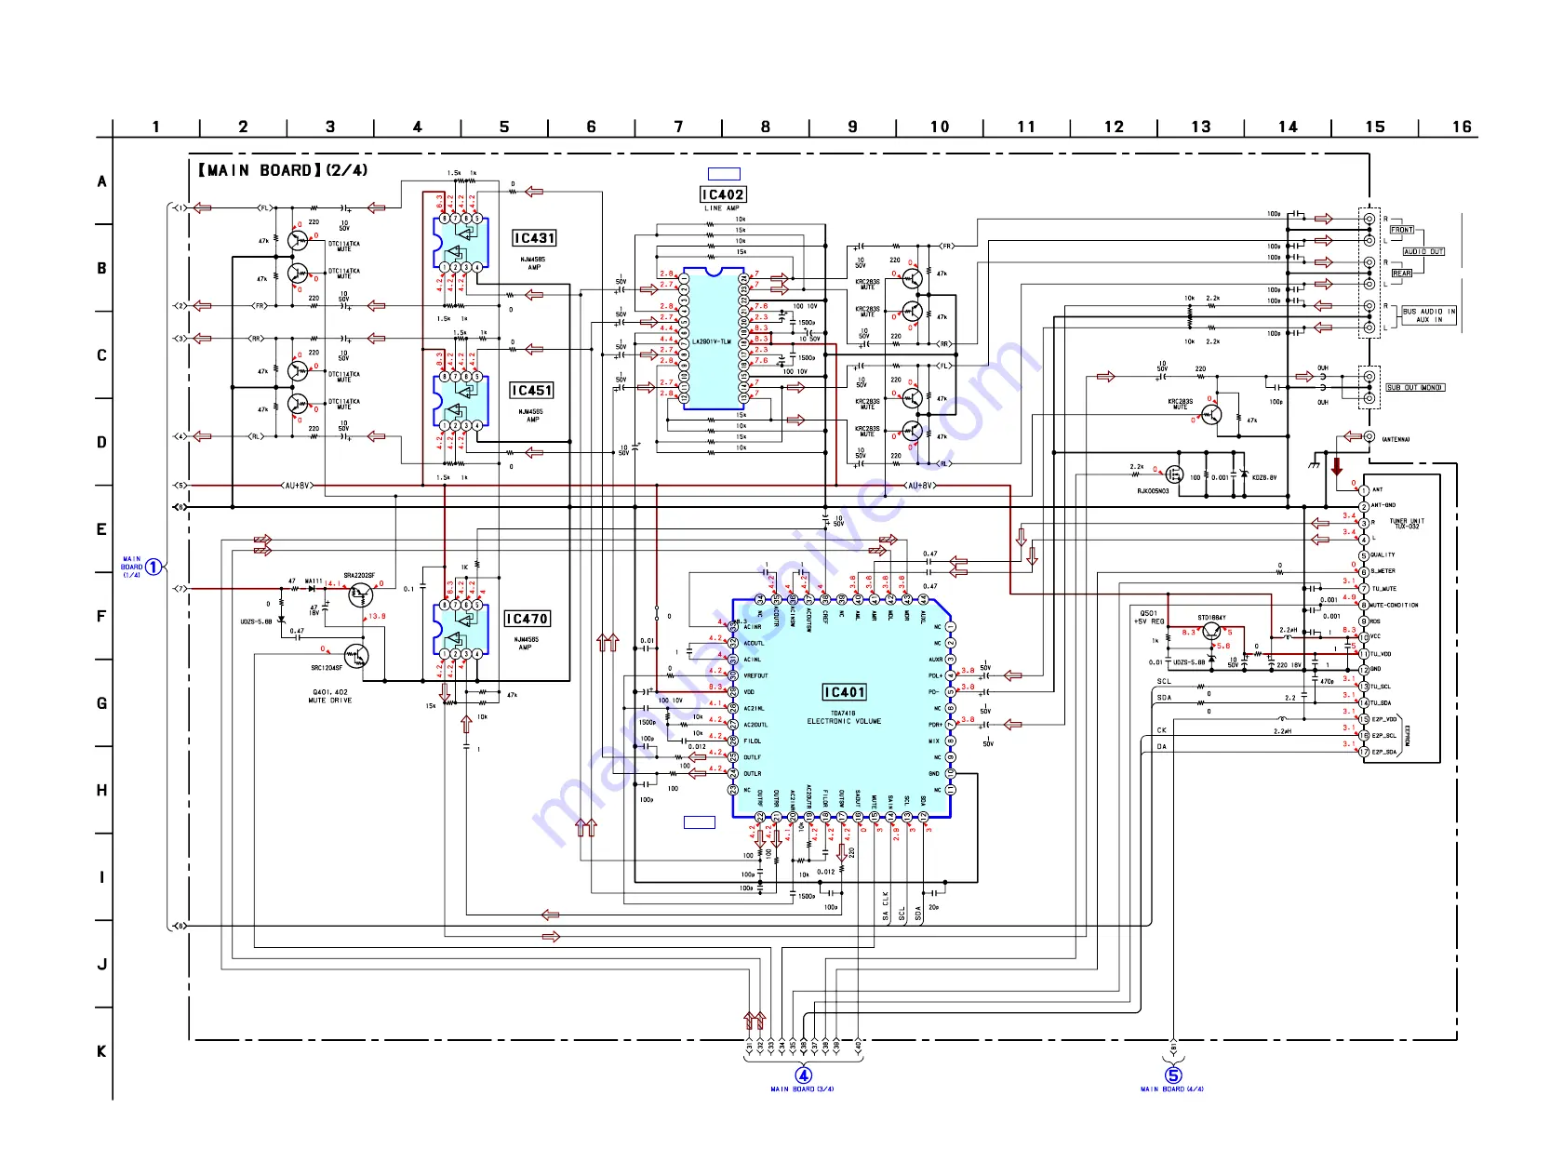Click the IC401 label
Image resolution: width=1563 pixels, height=1175 pixels.
(x=845, y=692)
